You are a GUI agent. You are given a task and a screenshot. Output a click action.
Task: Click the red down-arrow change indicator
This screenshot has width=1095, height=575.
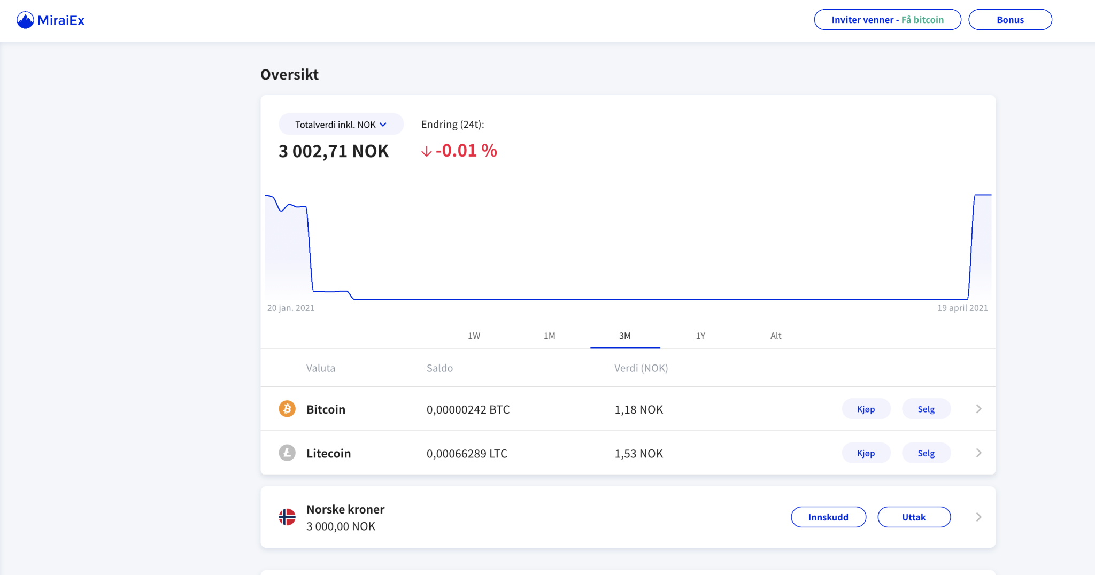pyautogui.click(x=426, y=152)
